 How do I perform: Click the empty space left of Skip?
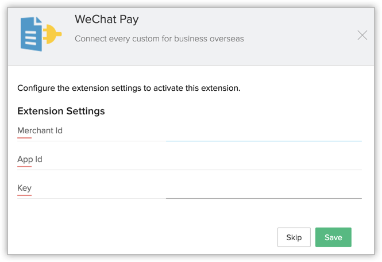144,237
